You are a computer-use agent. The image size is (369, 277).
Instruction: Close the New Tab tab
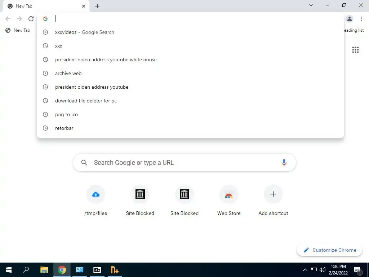(84, 6)
